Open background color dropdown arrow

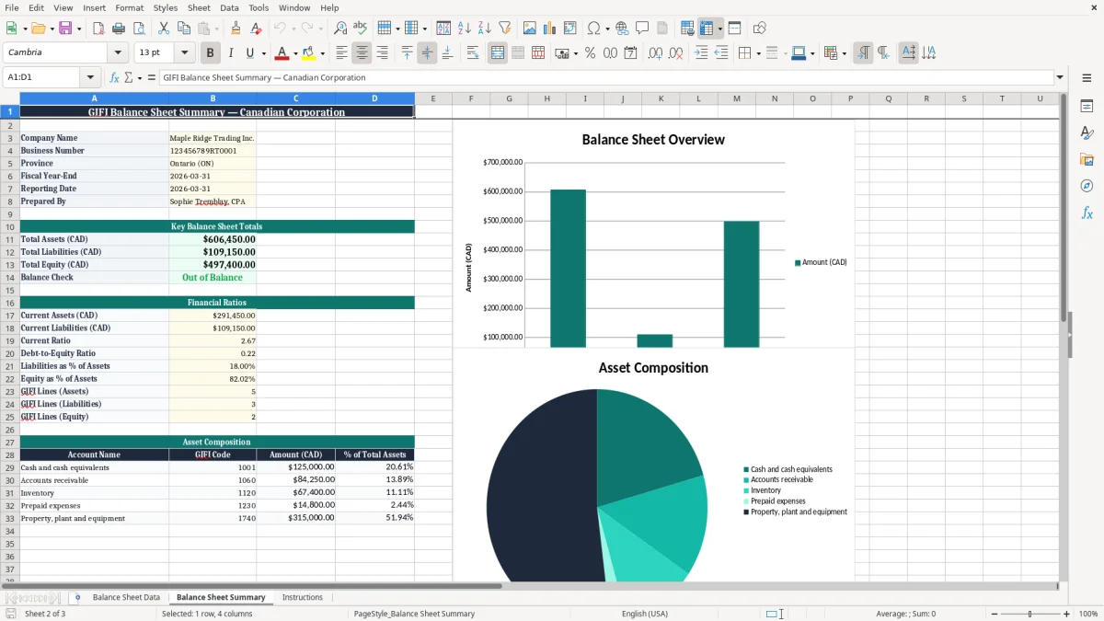pos(322,53)
